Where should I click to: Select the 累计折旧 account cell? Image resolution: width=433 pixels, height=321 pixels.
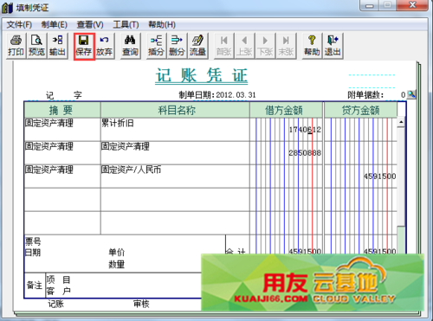175,129
